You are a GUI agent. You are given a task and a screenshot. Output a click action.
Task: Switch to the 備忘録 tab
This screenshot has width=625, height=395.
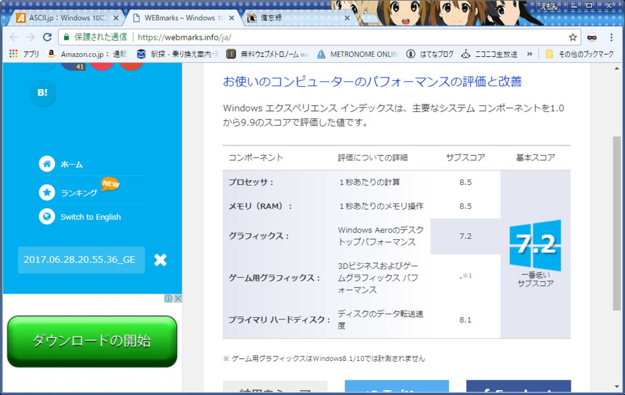coord(299,18)
